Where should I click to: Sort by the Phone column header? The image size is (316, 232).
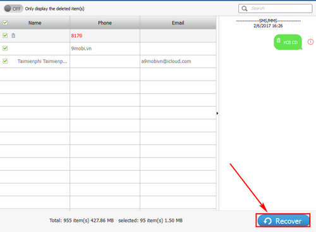click(x=105, y=23)
